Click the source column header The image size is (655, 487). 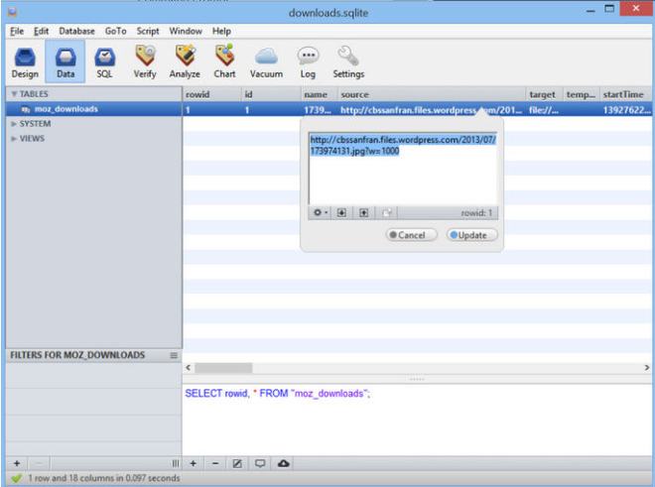click(432, 94)
